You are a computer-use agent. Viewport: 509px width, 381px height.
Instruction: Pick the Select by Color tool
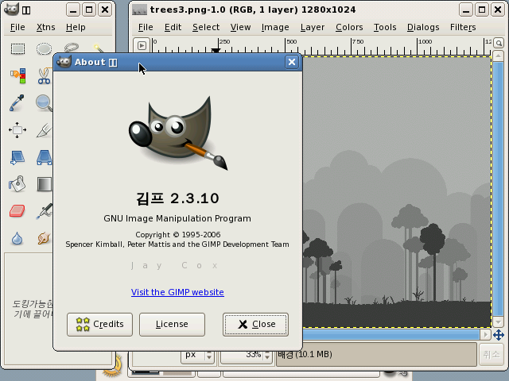coord(17,76)
